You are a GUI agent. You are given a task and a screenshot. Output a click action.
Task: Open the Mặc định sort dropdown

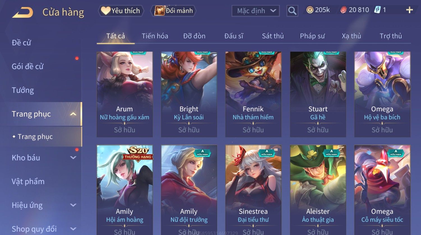pos(256,11)
